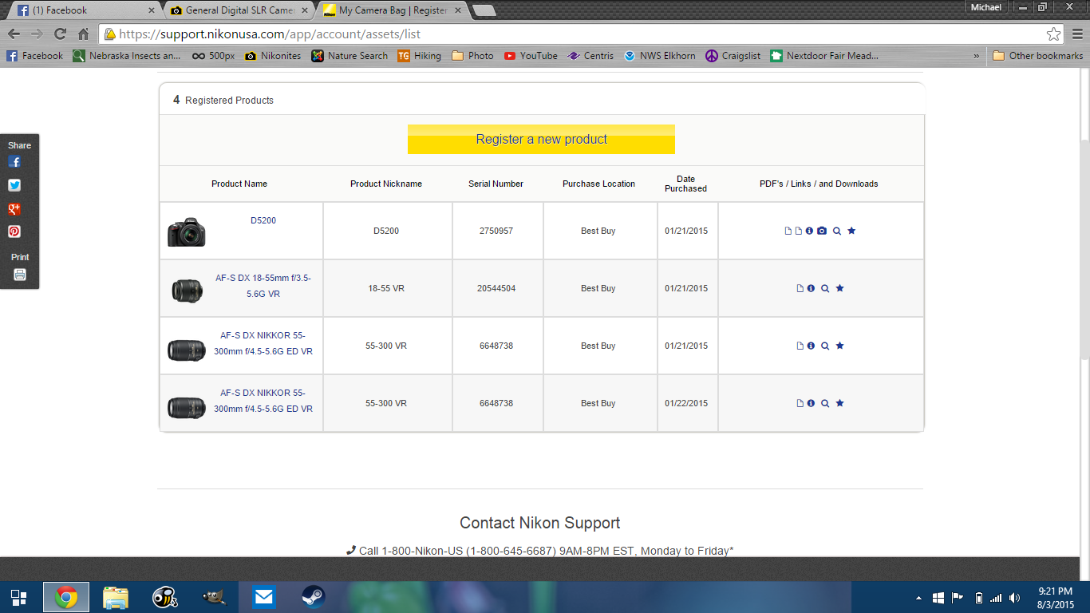1090x613 pixels.
Task: Open the Hiking bookmark
Action: tap(419, 56)
